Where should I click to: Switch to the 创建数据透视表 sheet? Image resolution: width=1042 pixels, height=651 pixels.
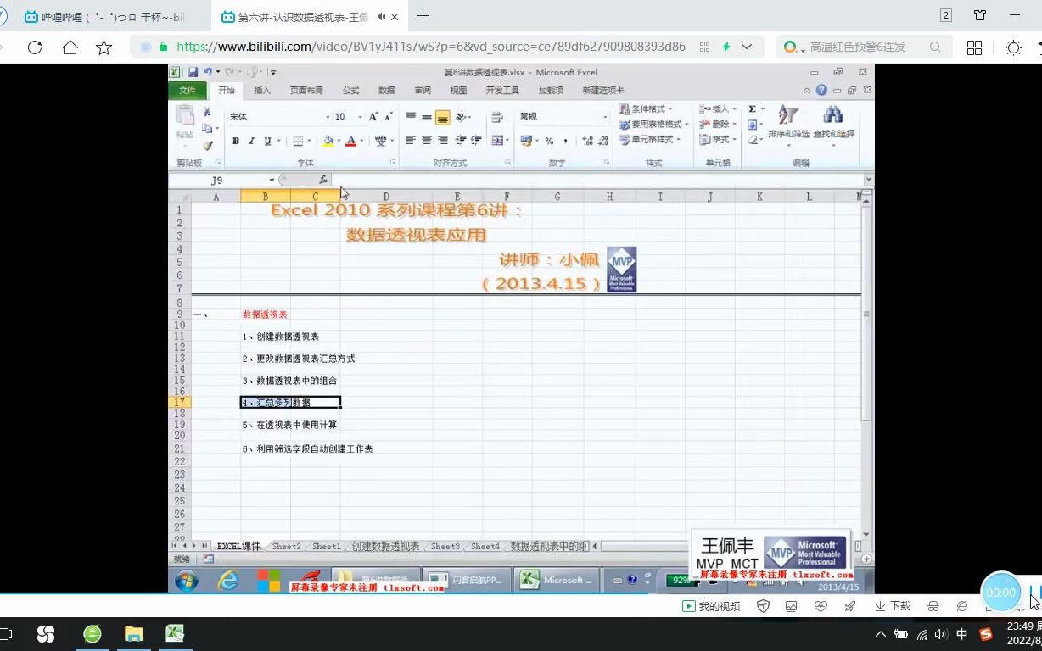click(387, 547)
